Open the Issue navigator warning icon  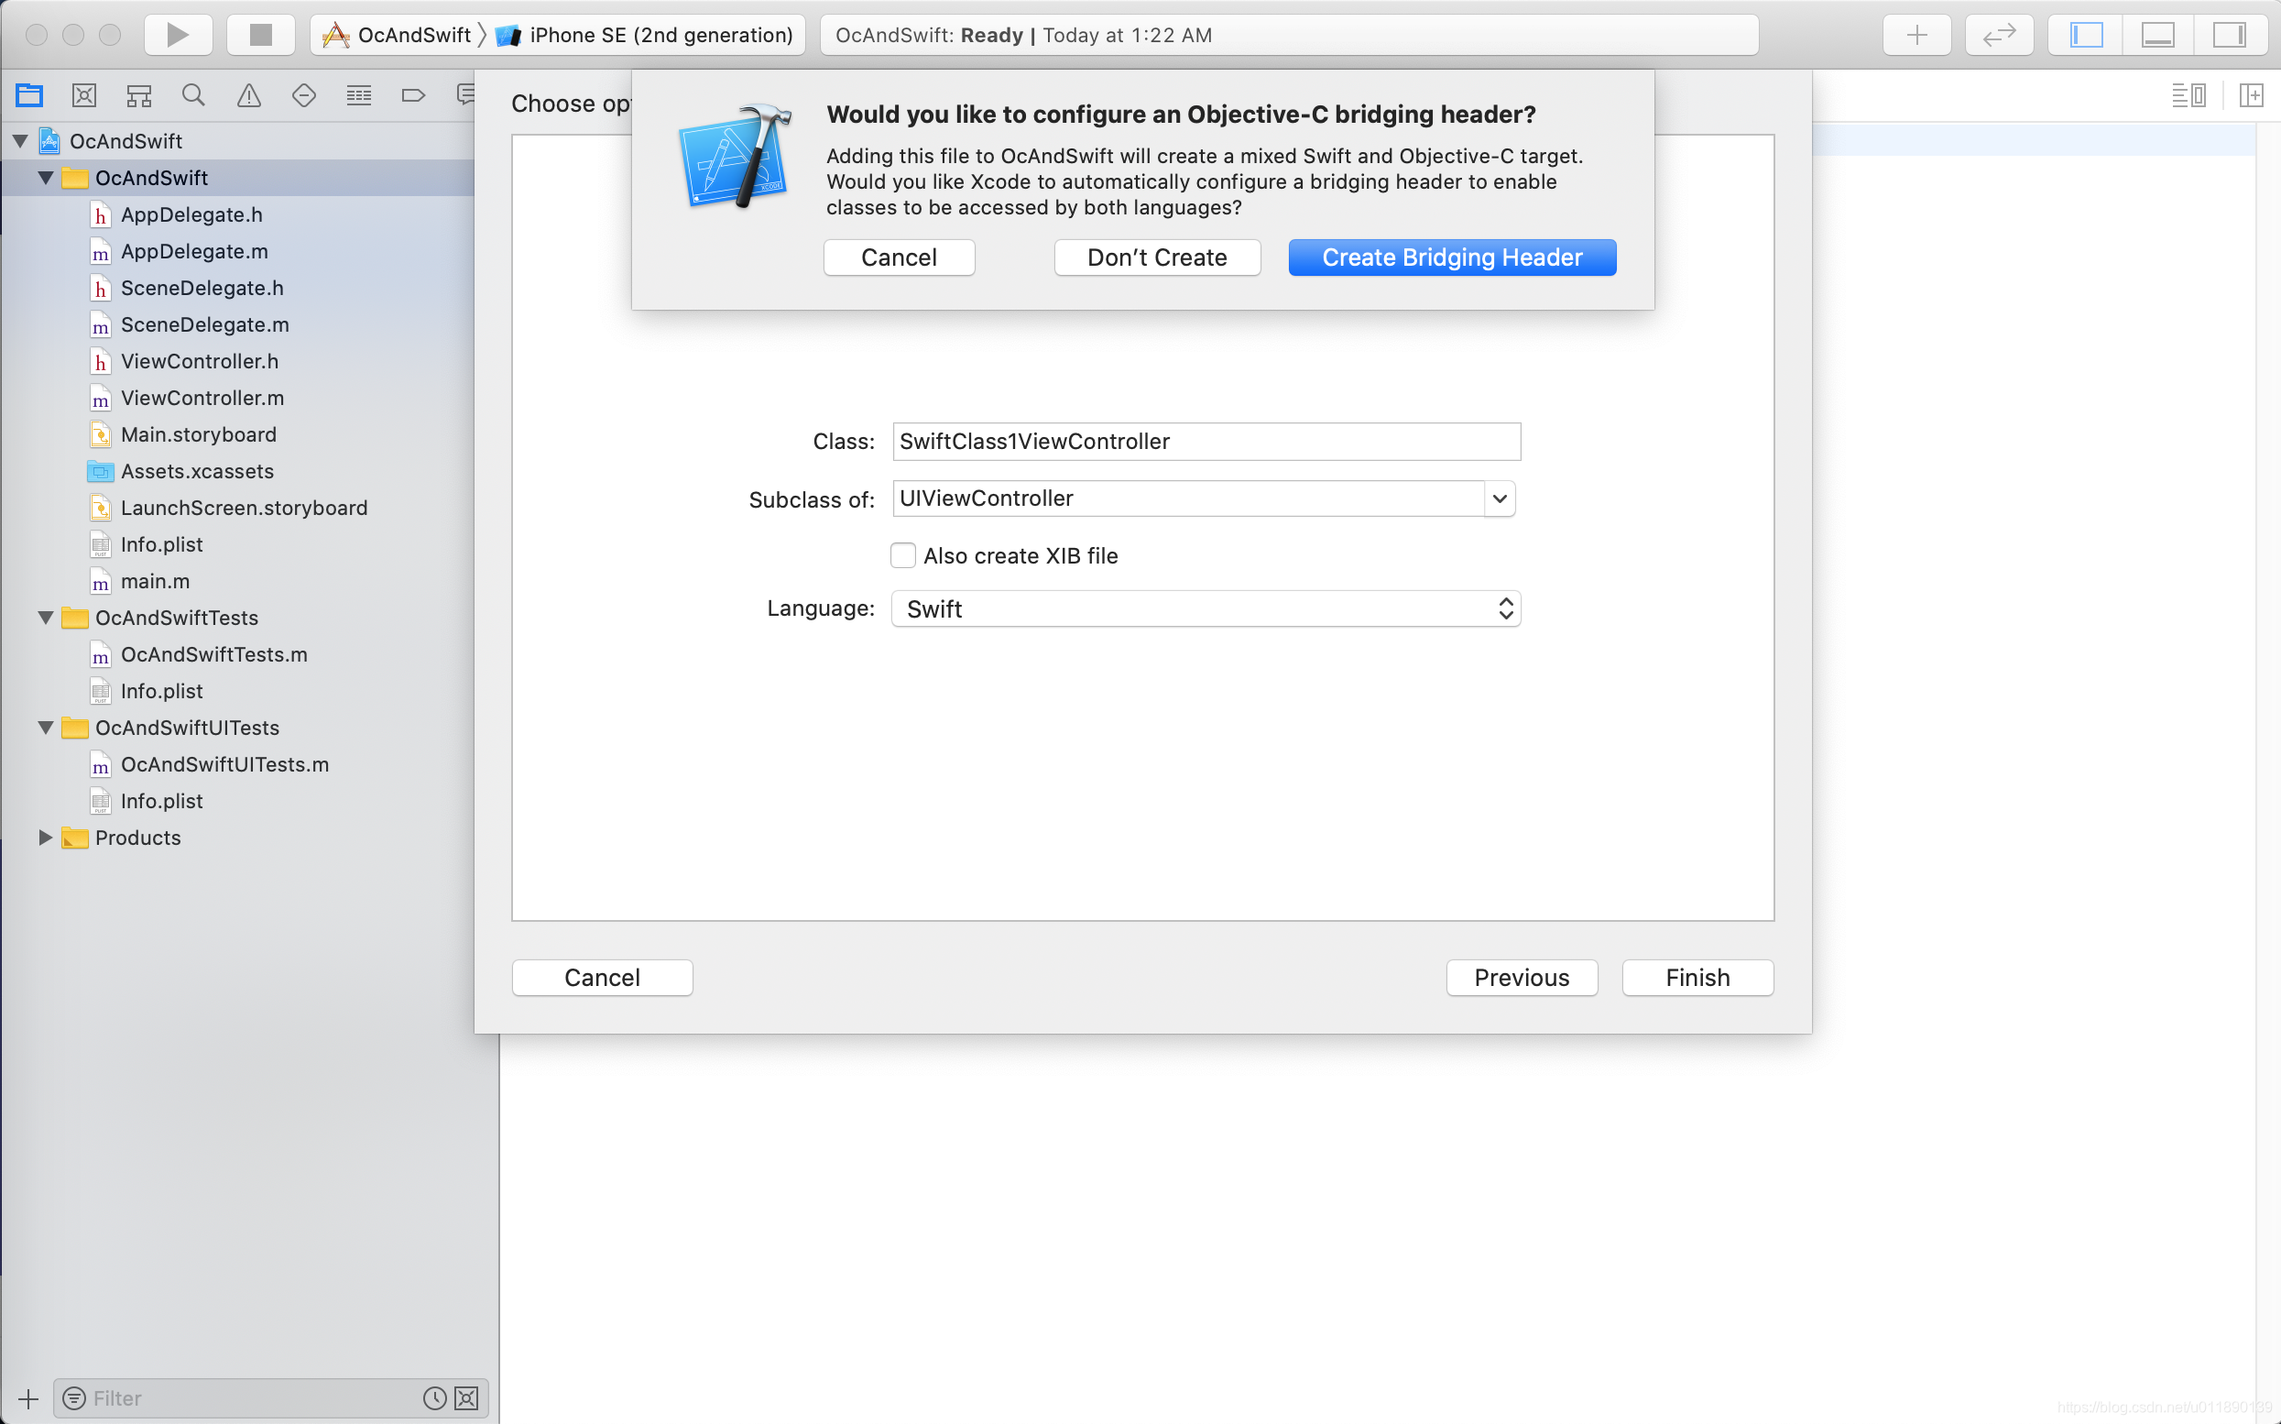(x=248, y=95)
